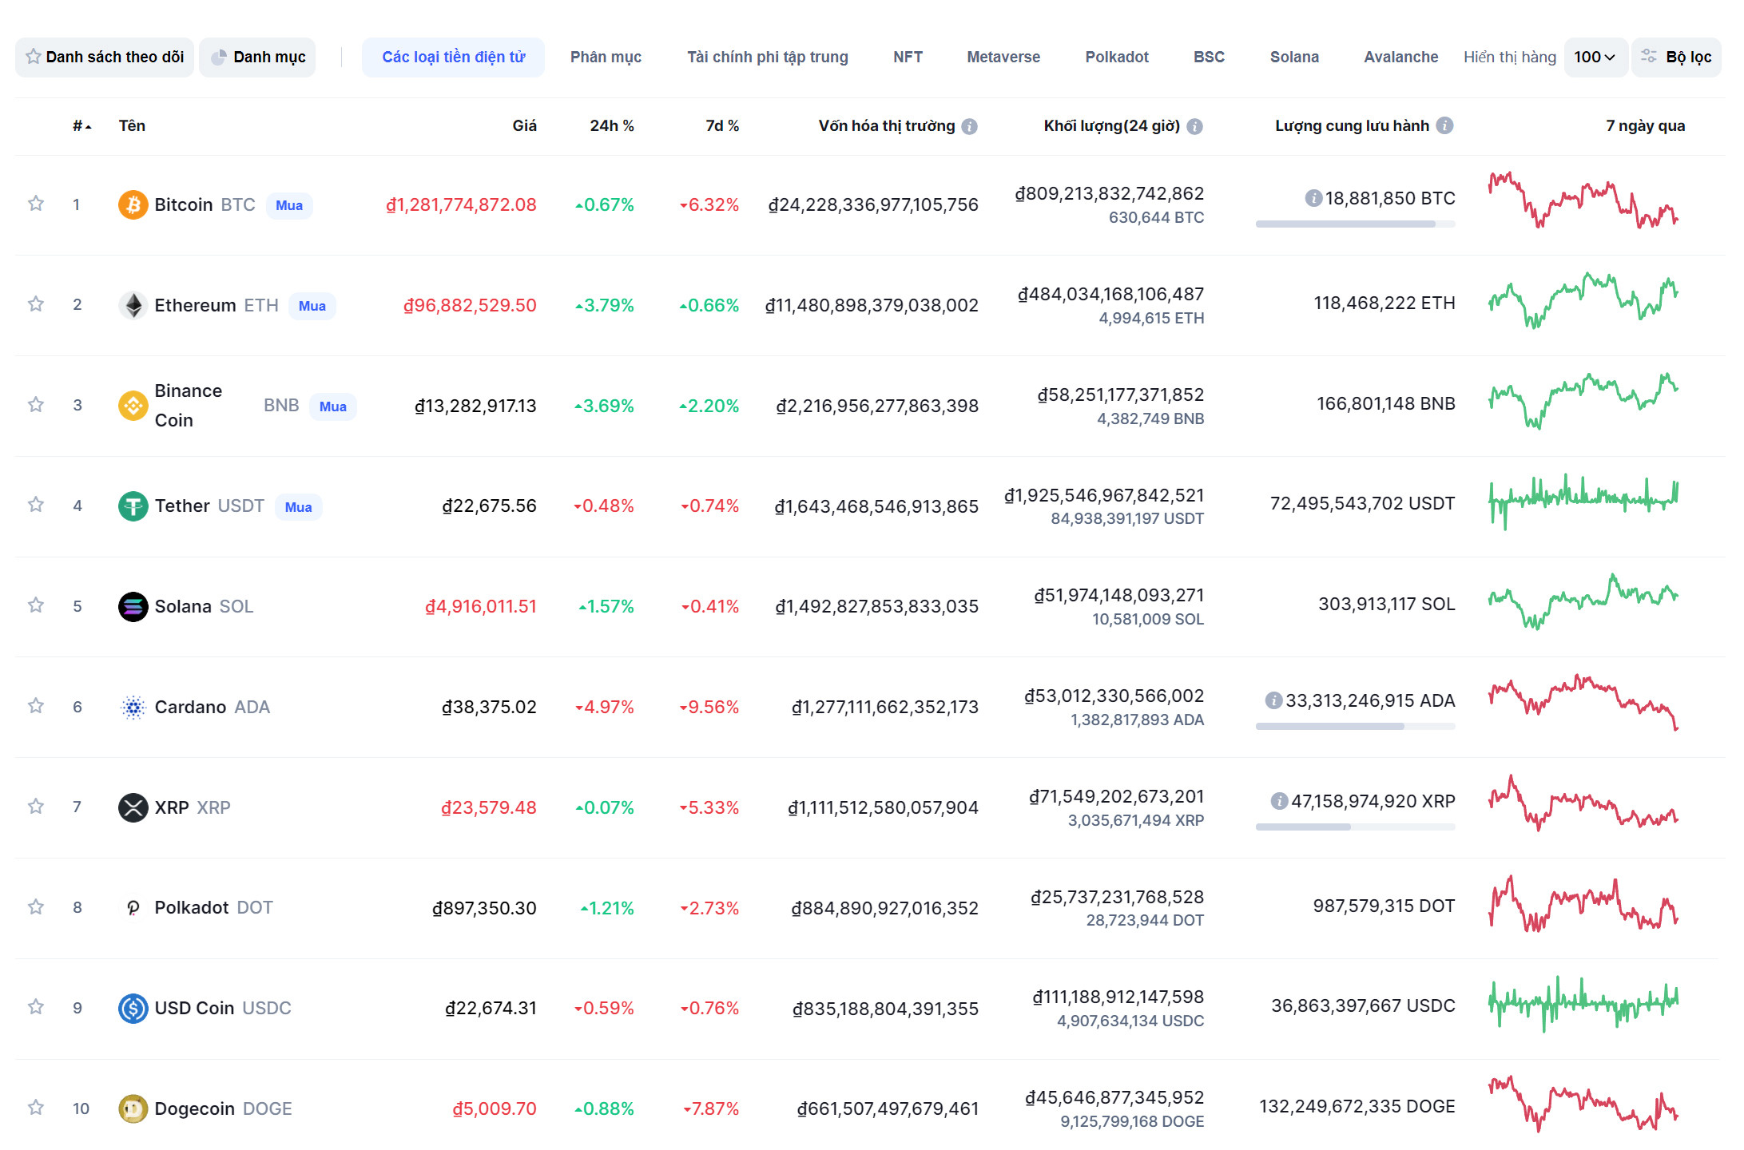This screenshot has height=1150, width=1744.
Task: Sort by rank using the # column header
Action: (x=81, y=125)
